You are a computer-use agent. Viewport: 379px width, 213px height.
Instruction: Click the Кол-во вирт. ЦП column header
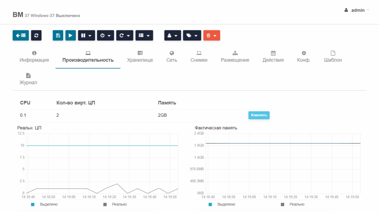click(x=76, y=103)
